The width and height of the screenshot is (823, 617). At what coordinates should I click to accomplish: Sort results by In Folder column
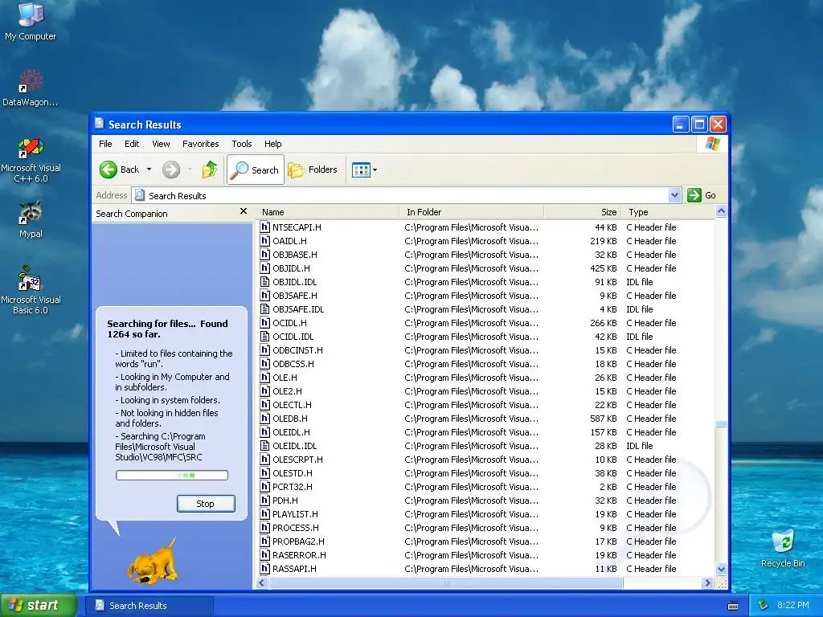[471, 212]
